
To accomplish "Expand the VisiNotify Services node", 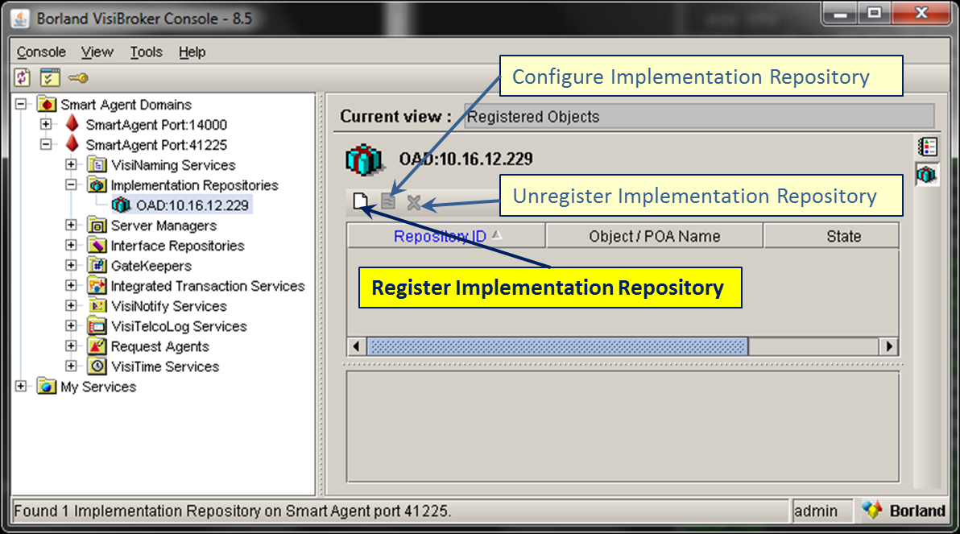I will [x=71, y=305].
